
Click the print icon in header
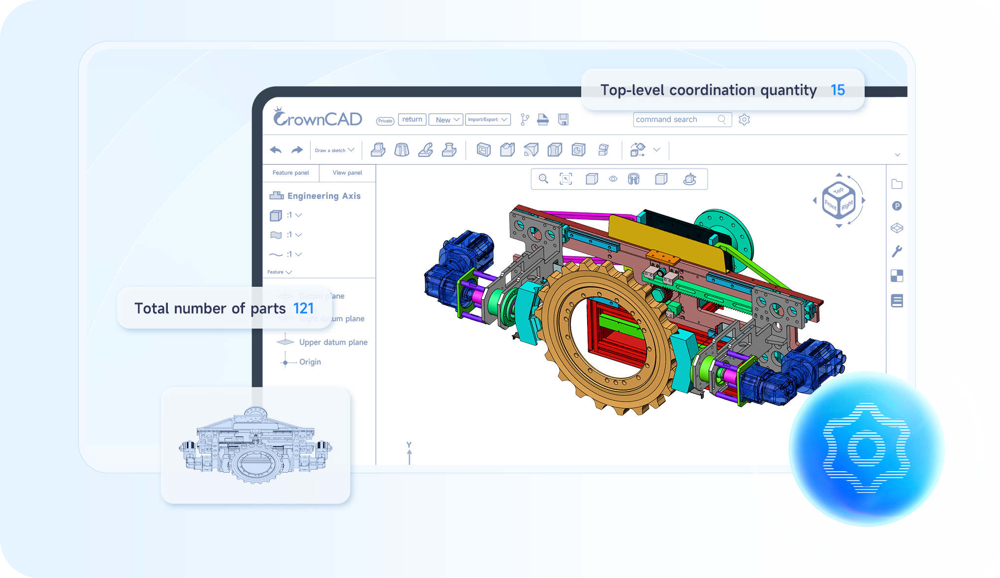pos(543,120)
